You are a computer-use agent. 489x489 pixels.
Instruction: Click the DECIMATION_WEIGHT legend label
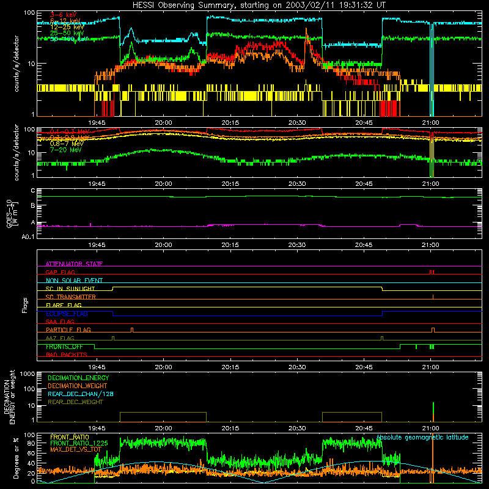pos(78,386)
